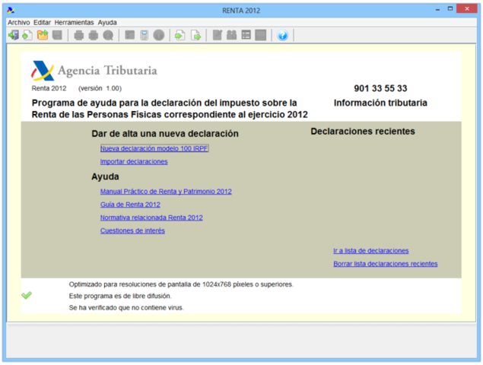Click the import page with left arrow icon
Image resolution: width=483 pixels, height=365 pixels.
[x=180, y=35]
